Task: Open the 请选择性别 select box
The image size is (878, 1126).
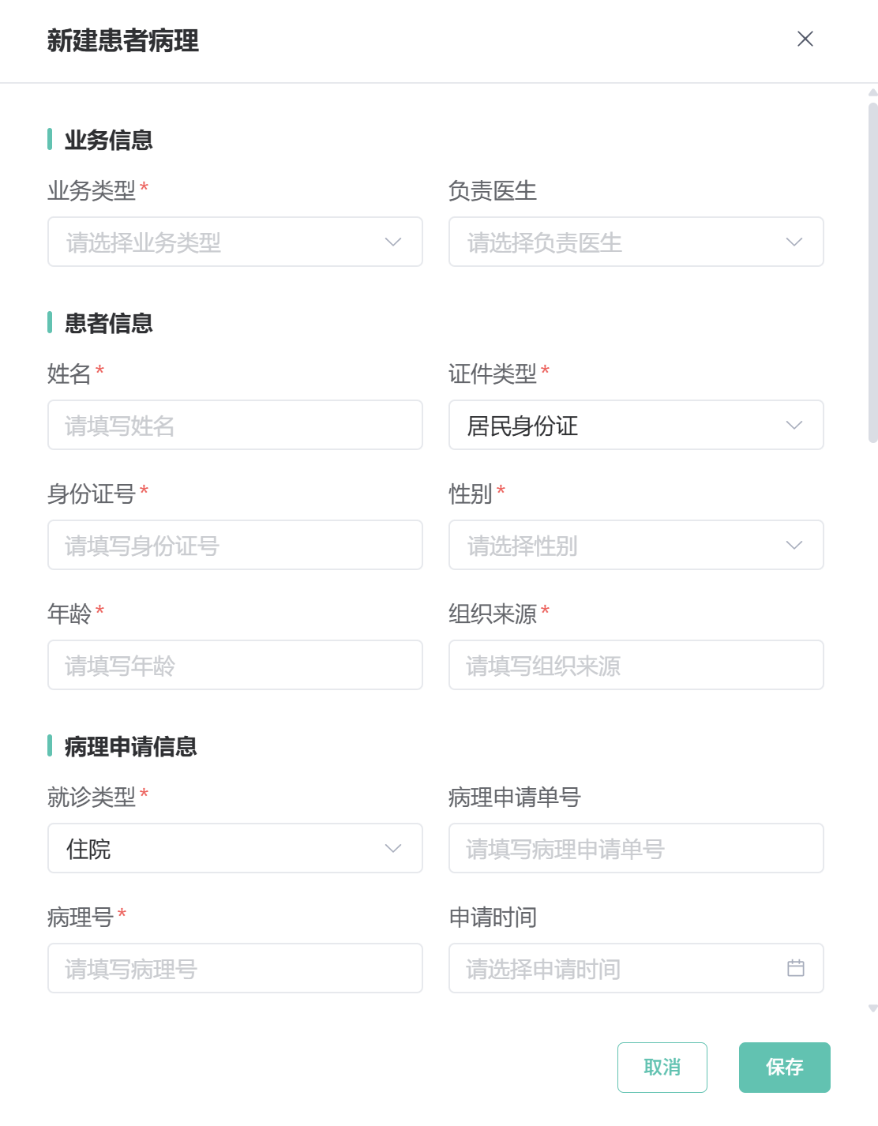Action: point(636,545)
